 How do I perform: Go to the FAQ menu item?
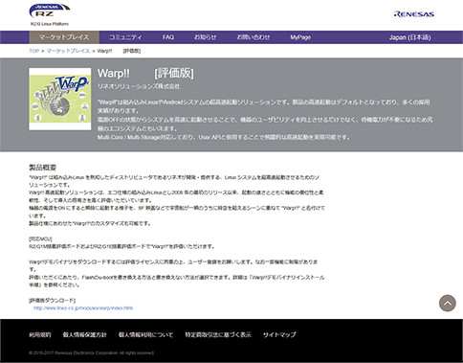tap(168, 37)
